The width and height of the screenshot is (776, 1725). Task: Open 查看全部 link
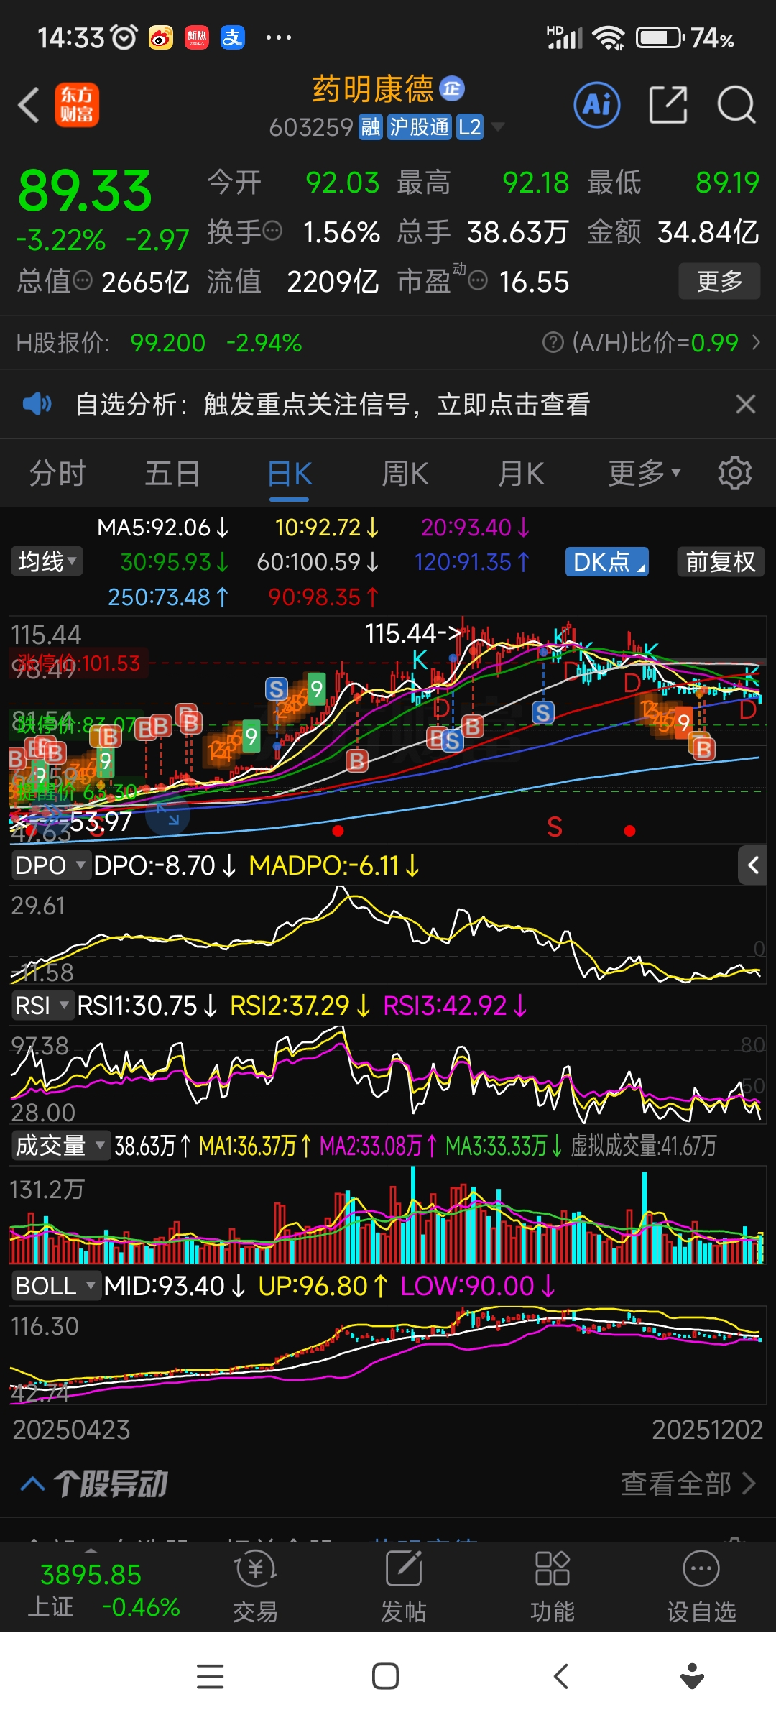click(688, 1483)
